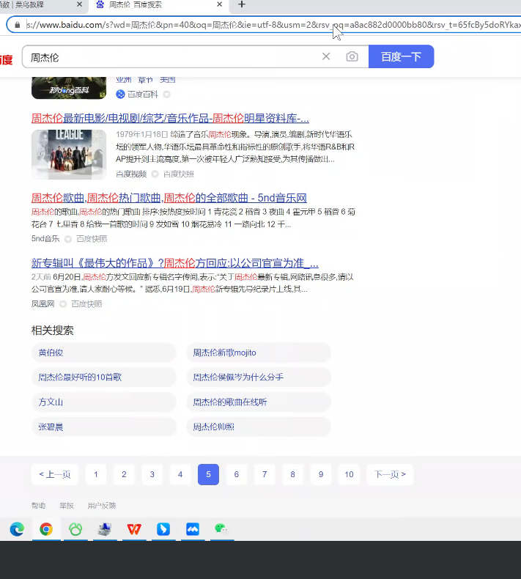This screenshot has height=579, width=521.
Task: Open image search camera icon
Action: click(x=352, y=56)
